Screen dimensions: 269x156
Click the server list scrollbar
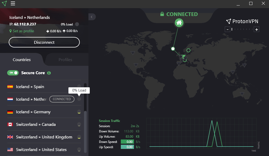85,132
